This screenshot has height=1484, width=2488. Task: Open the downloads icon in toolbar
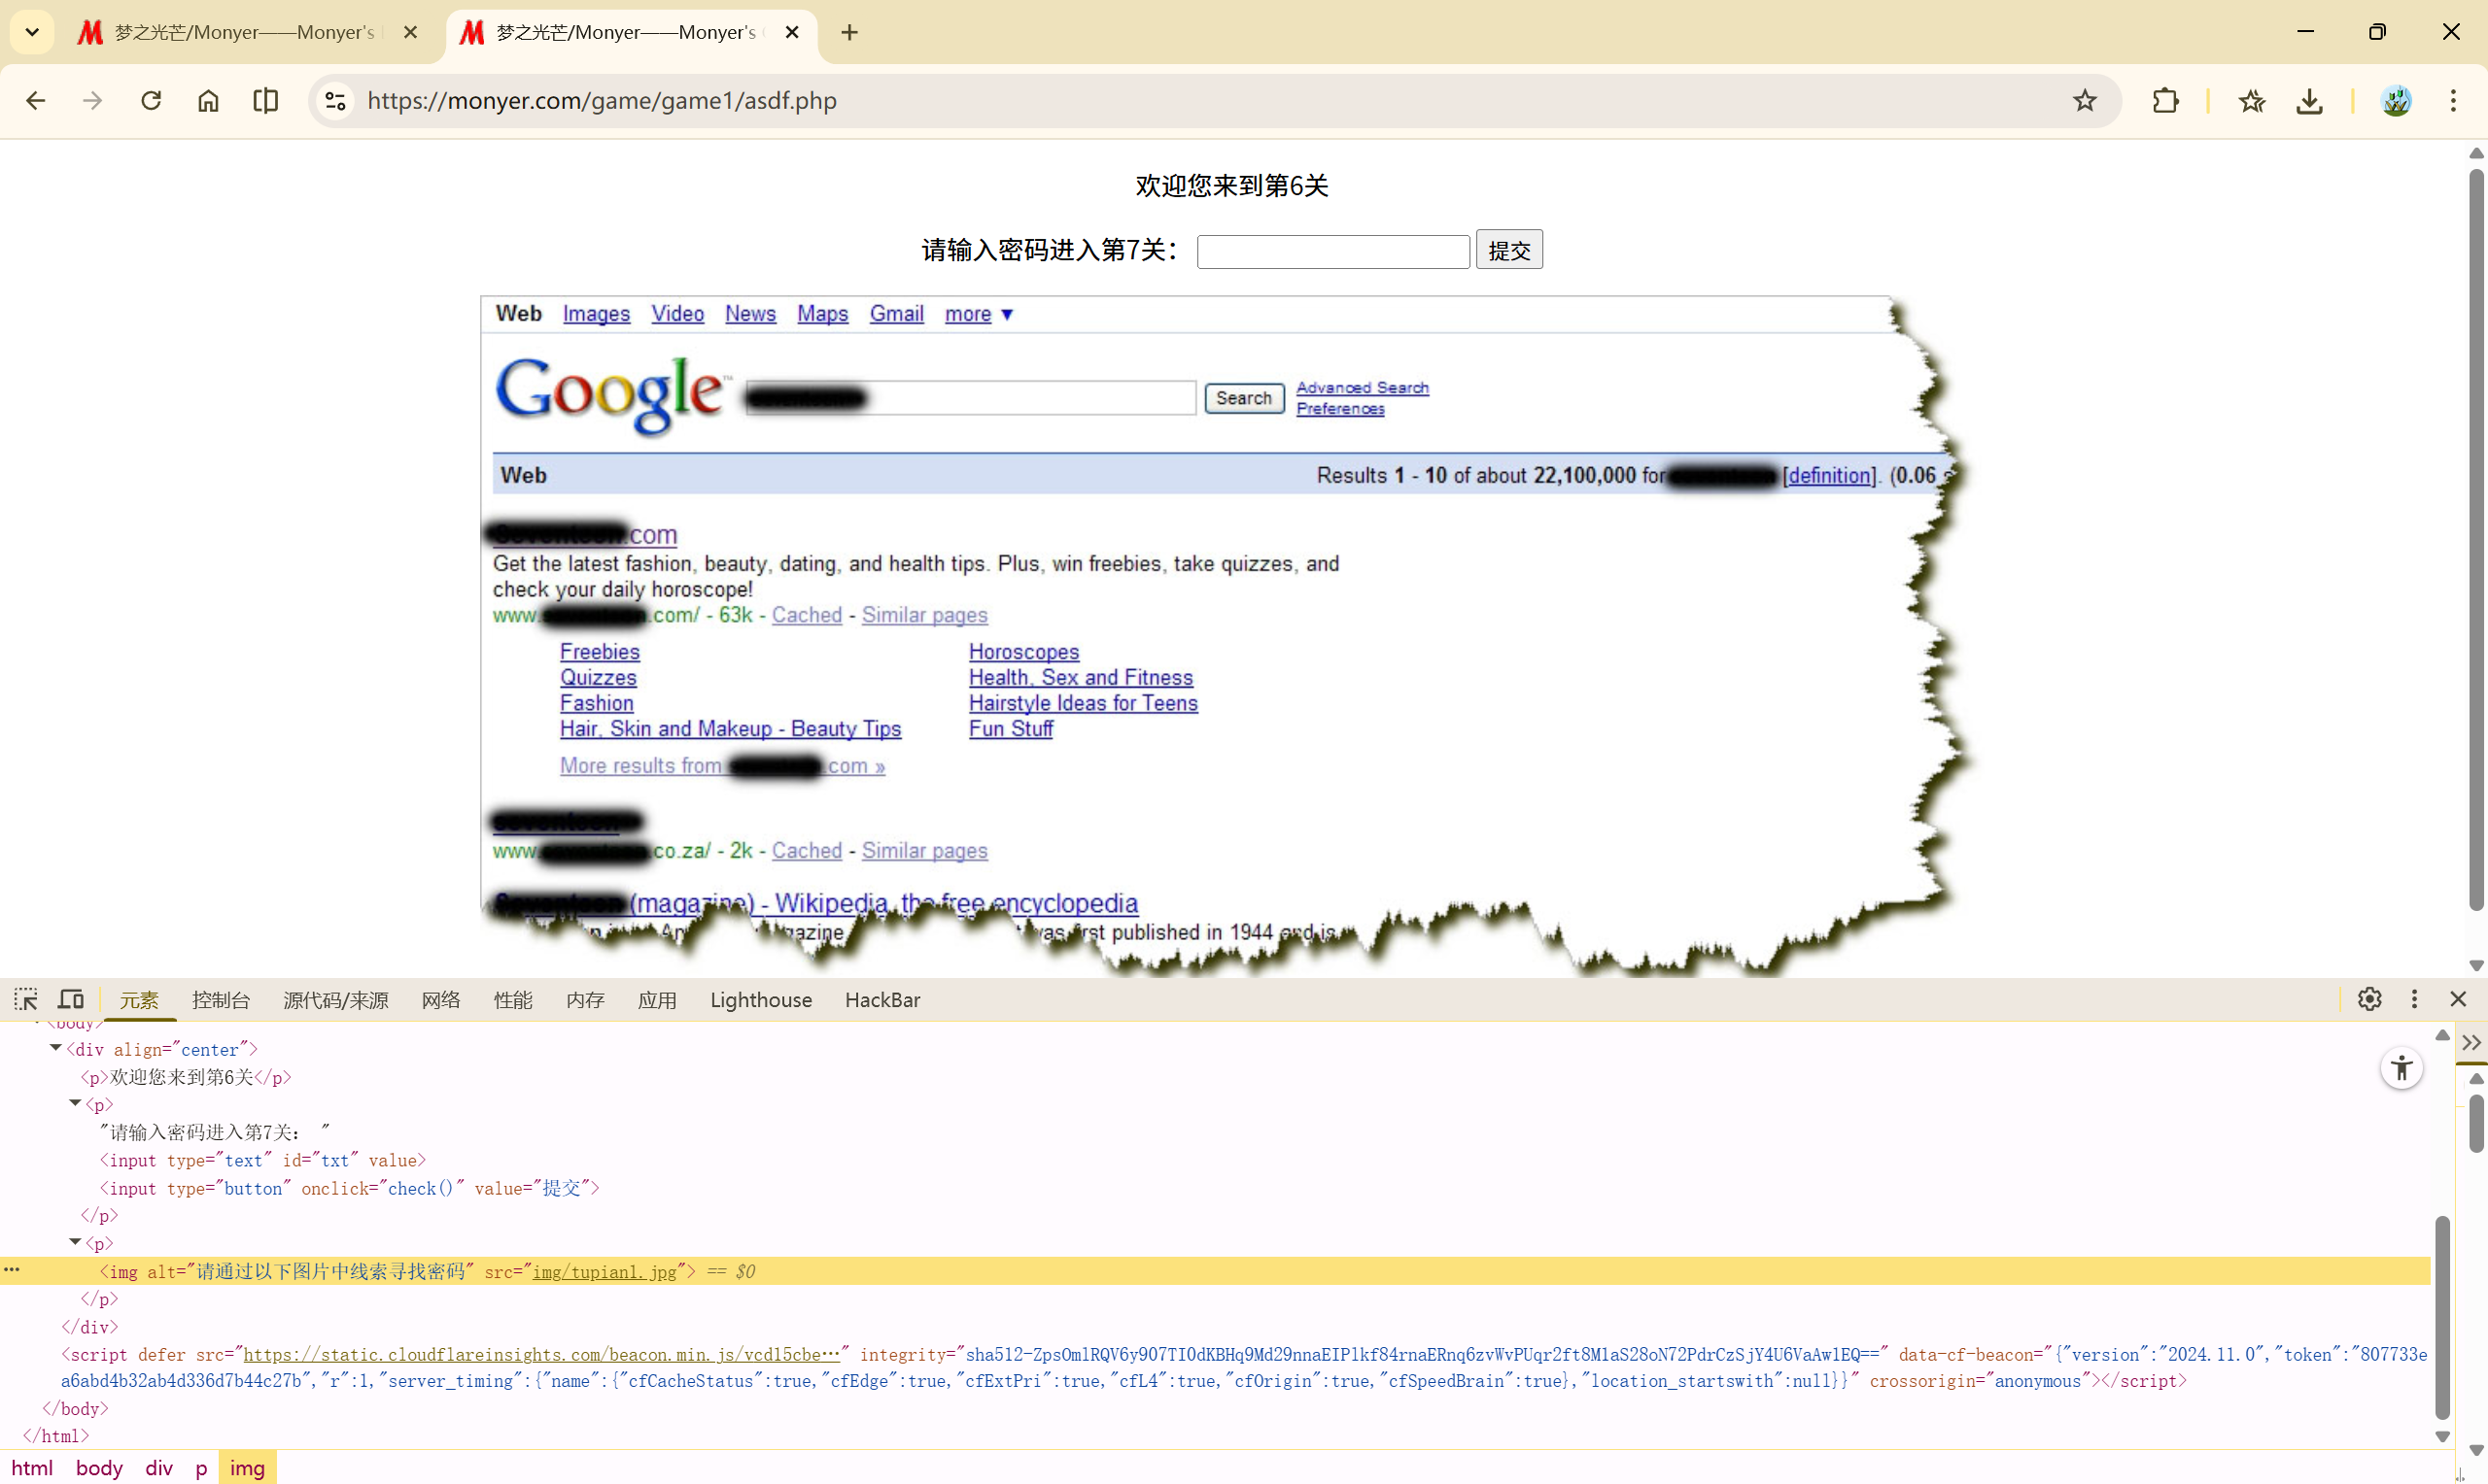(x=2309, y=101)
